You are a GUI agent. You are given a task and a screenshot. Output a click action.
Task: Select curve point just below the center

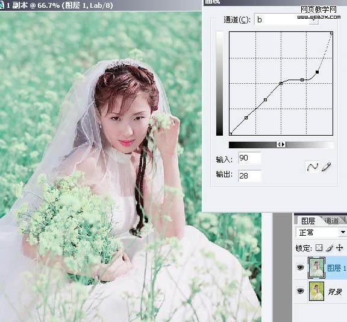coord(265,100)
